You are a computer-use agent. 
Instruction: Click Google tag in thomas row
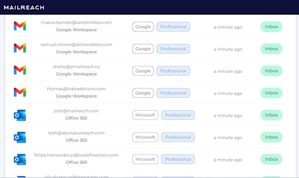[143, 93]
